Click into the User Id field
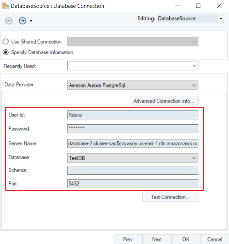Viewport: 229px width, 244px height. (x=132, y=115)
